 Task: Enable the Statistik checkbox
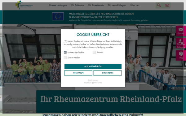click(x=94, y=52)
